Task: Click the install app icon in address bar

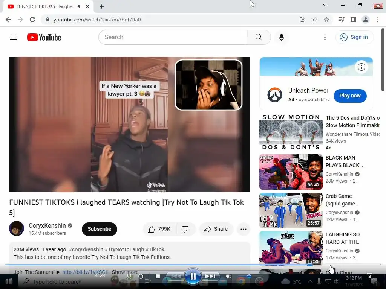Action: [x=302, y=20]
